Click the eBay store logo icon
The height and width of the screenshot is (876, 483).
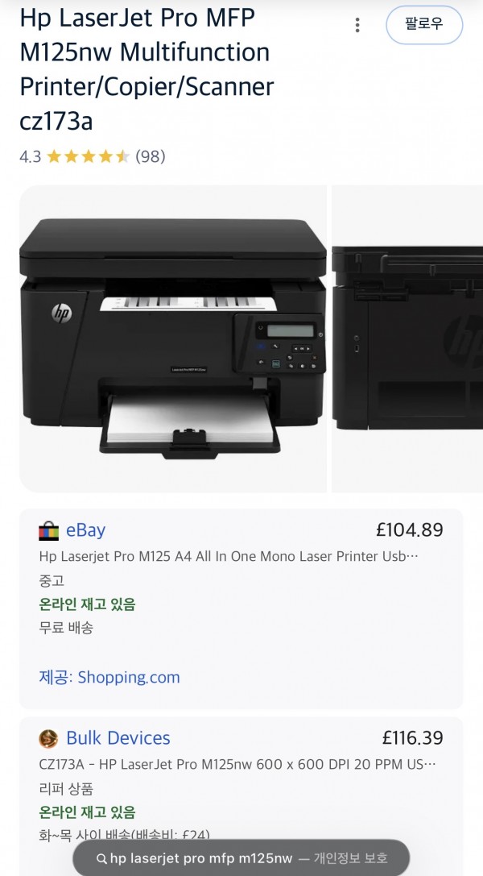pyautogui.click(x=48, y=530)
